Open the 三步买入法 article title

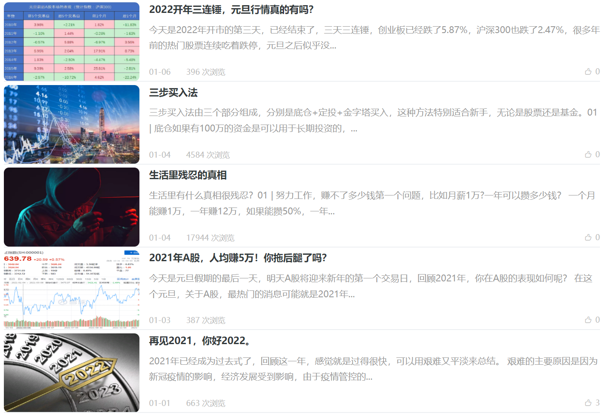173,93
